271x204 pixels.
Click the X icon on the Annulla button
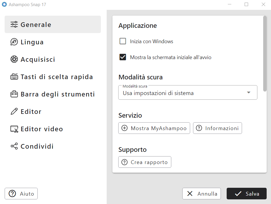(x=190, y=194)
